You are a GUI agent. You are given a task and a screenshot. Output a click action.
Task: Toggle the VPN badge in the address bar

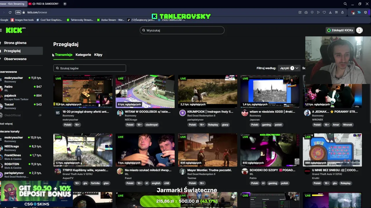pos(18,12)
